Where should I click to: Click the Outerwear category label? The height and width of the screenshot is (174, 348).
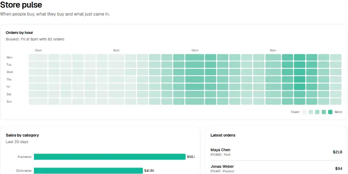point(24,171)
